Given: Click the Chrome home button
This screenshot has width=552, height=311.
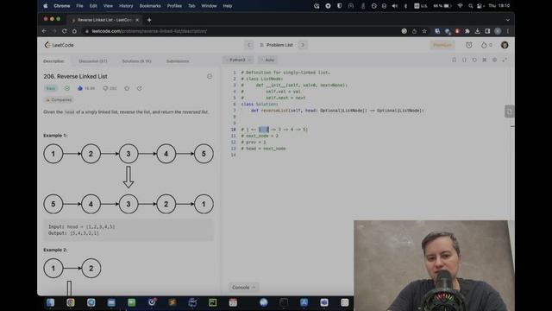Looking at the screenshot, I should click(x=74, y=31).
